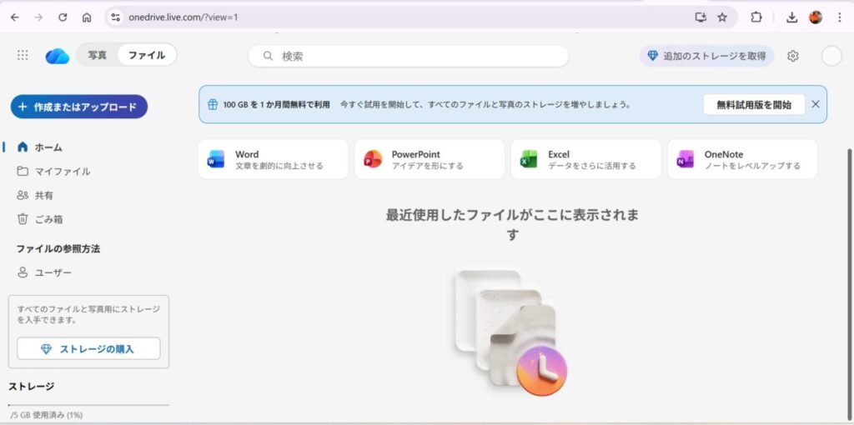
Task: Open settings gear icon
Action: click(x=792, y=56)
